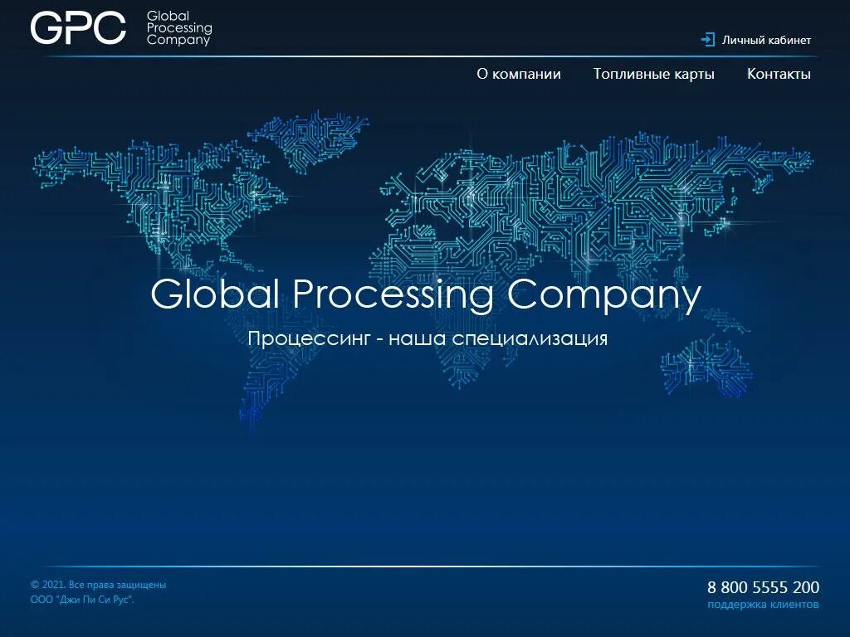Click the phone number 8 800 5555 200

pyautogui.click(x=764, y=587)
